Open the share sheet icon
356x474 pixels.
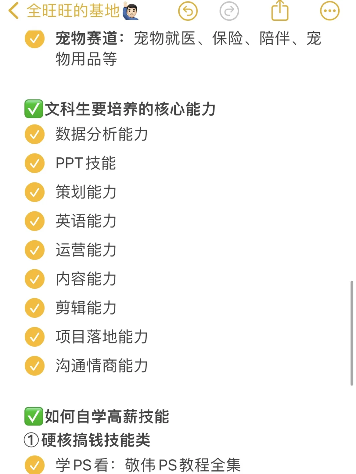280,11
